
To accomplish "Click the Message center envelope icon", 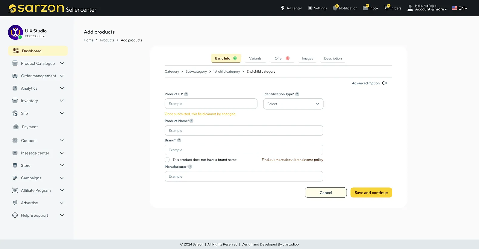I will tap(15, 153).
